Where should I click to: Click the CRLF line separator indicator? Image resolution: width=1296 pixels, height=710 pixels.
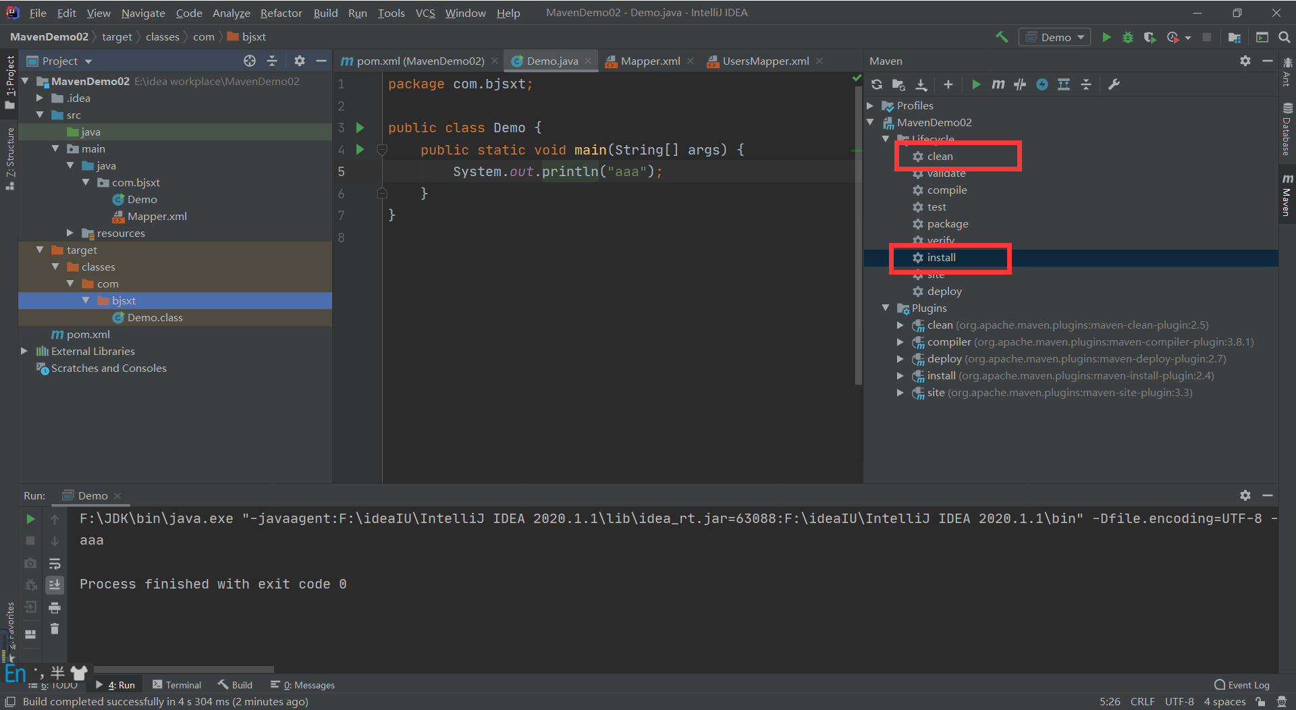click(1142, 701)
